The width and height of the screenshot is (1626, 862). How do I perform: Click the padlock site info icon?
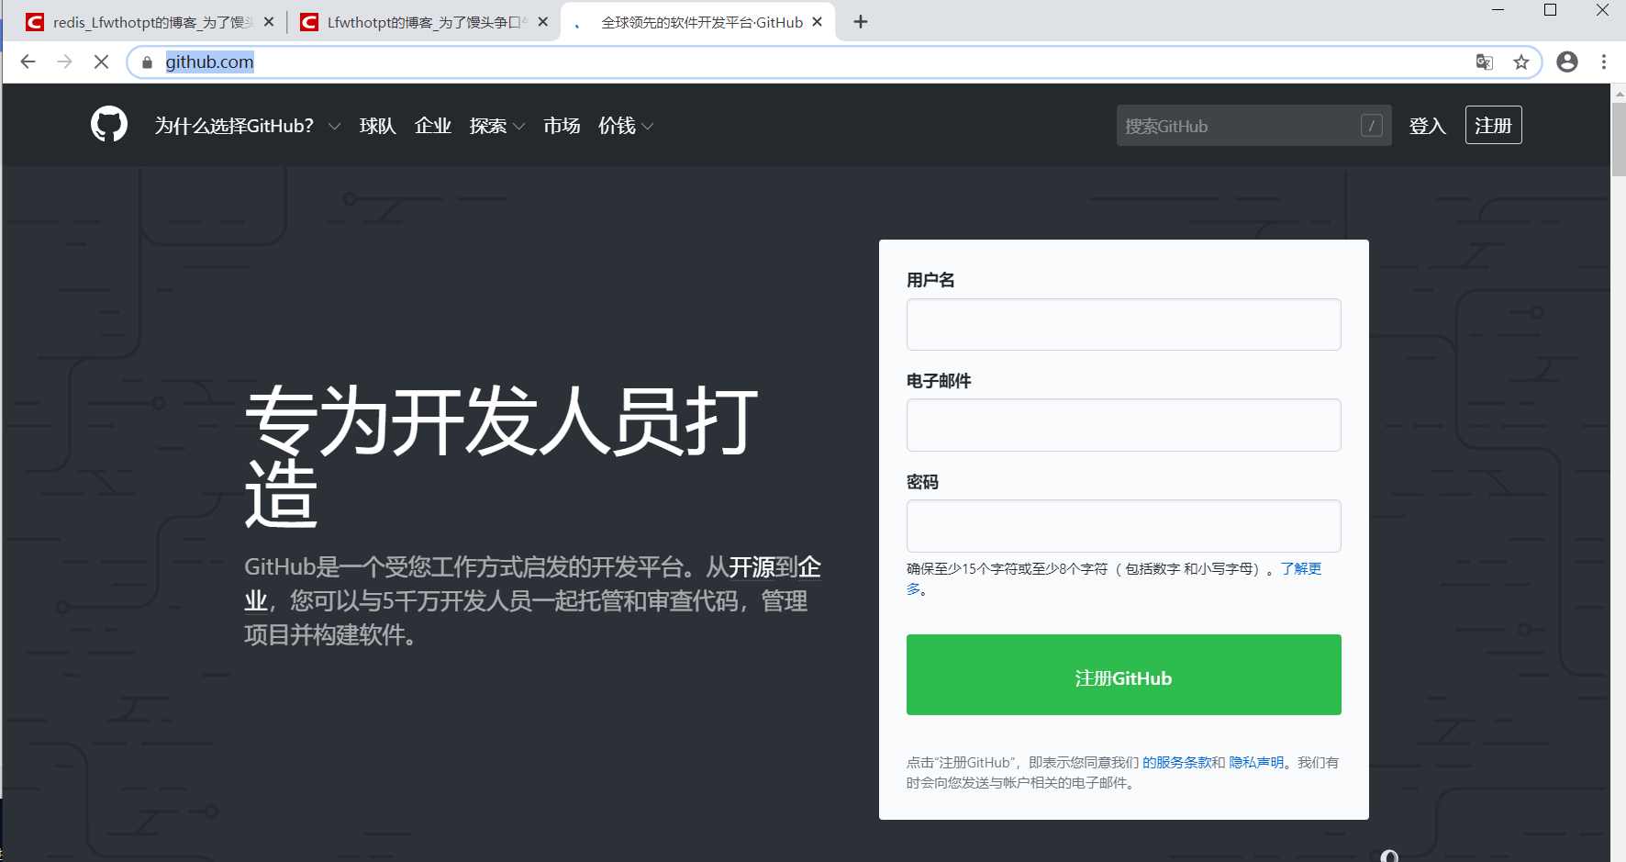(x=147, y=62)
